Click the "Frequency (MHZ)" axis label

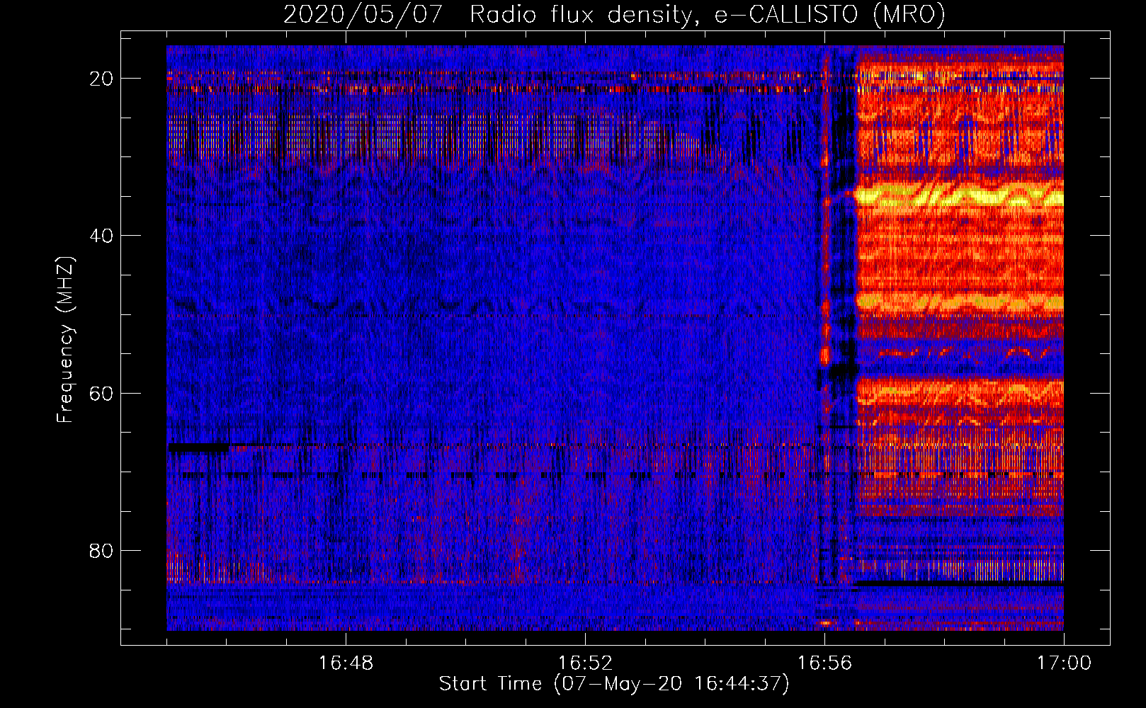pos(65,340)
